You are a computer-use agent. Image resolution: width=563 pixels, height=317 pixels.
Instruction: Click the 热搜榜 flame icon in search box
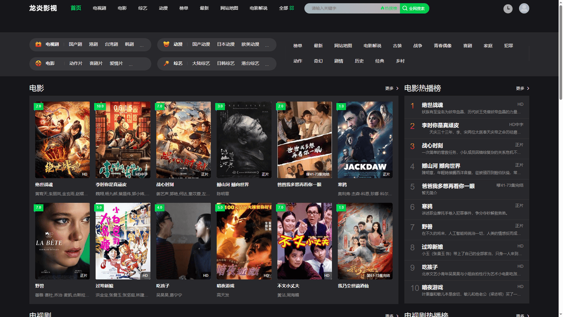click(382, 8)
